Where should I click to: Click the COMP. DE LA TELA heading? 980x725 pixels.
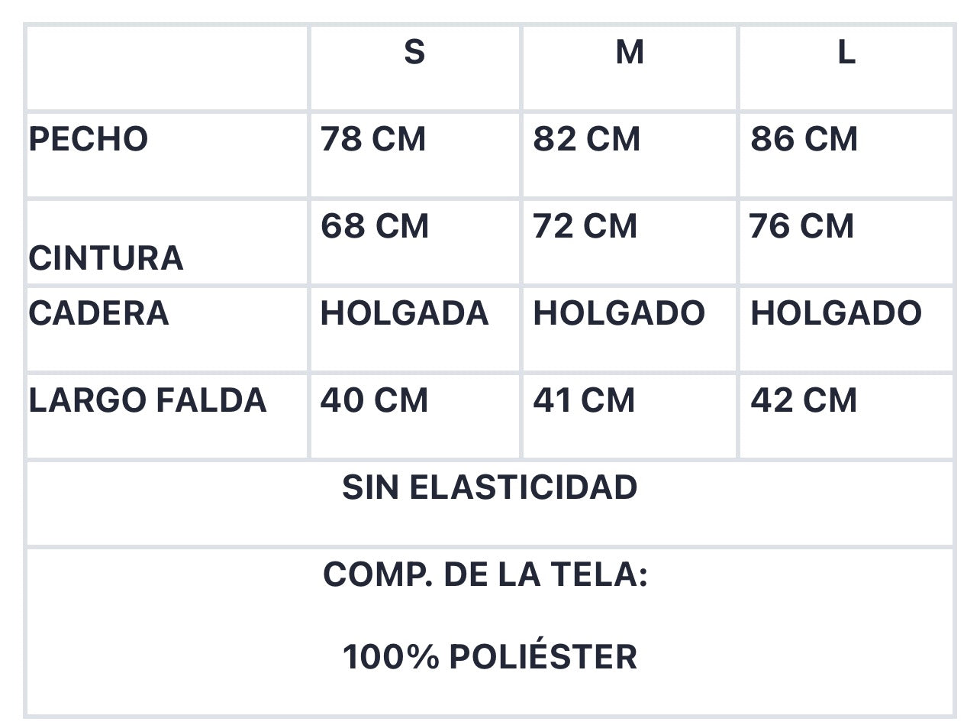click(x=485, y=575)
